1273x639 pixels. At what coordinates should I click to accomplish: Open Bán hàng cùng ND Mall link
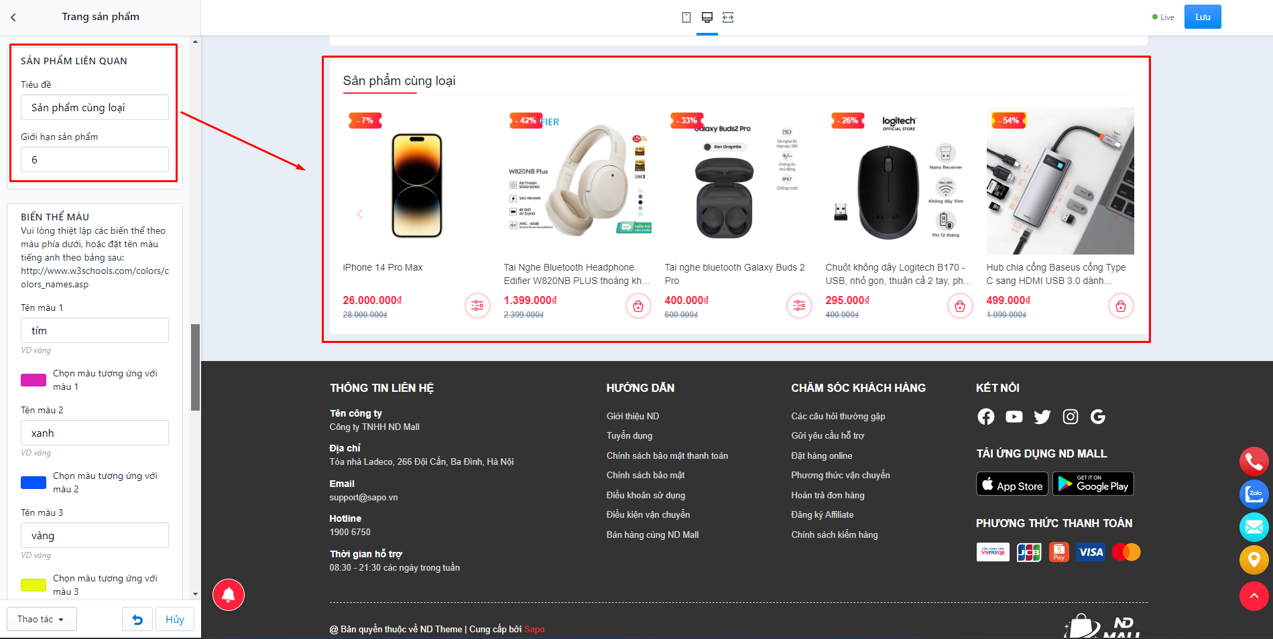(x=652, y=535)
